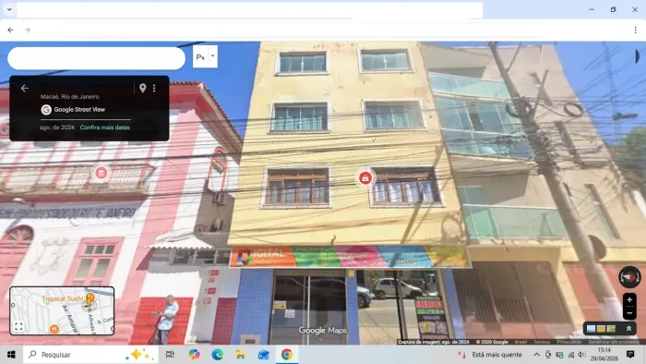The height and width of the screenshot is (364, 646).
Task: Open Denunciar um problema link
Action: pos(614,342)
